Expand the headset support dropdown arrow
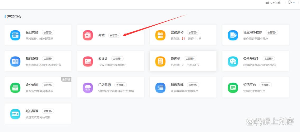 (x=294, y=3)
